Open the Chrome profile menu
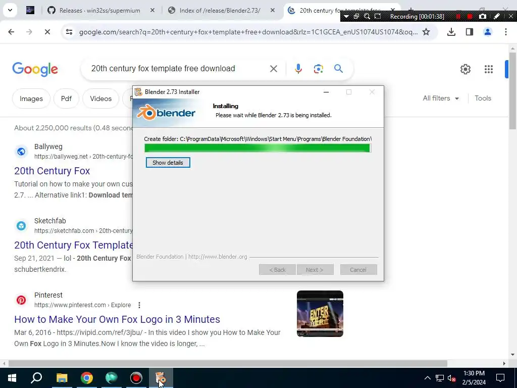 (488, 32)
